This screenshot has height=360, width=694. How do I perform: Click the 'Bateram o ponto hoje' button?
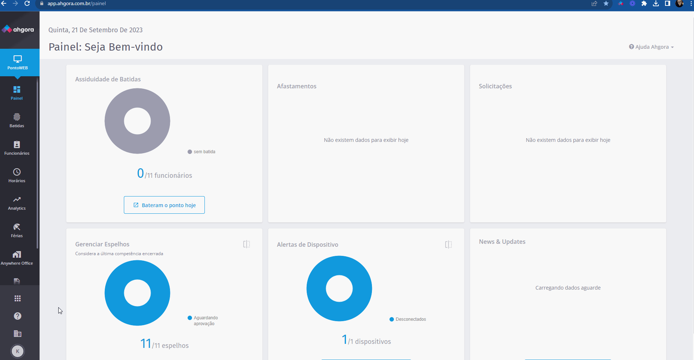(x=164, y=205)
